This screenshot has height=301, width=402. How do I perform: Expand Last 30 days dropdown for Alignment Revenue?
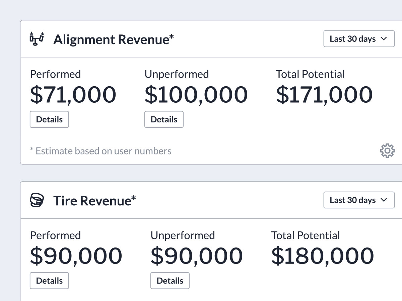point(359,39)
